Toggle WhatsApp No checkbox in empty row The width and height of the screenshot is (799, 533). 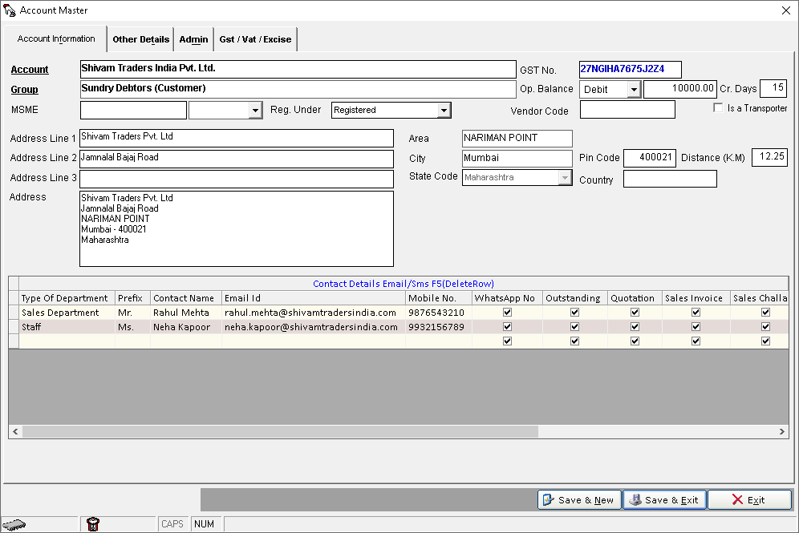pos(507,341)
